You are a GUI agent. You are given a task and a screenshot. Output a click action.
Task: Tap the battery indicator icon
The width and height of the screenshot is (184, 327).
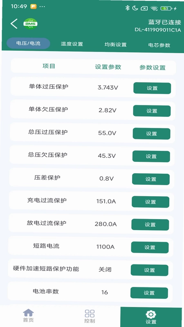click(167, 9)
